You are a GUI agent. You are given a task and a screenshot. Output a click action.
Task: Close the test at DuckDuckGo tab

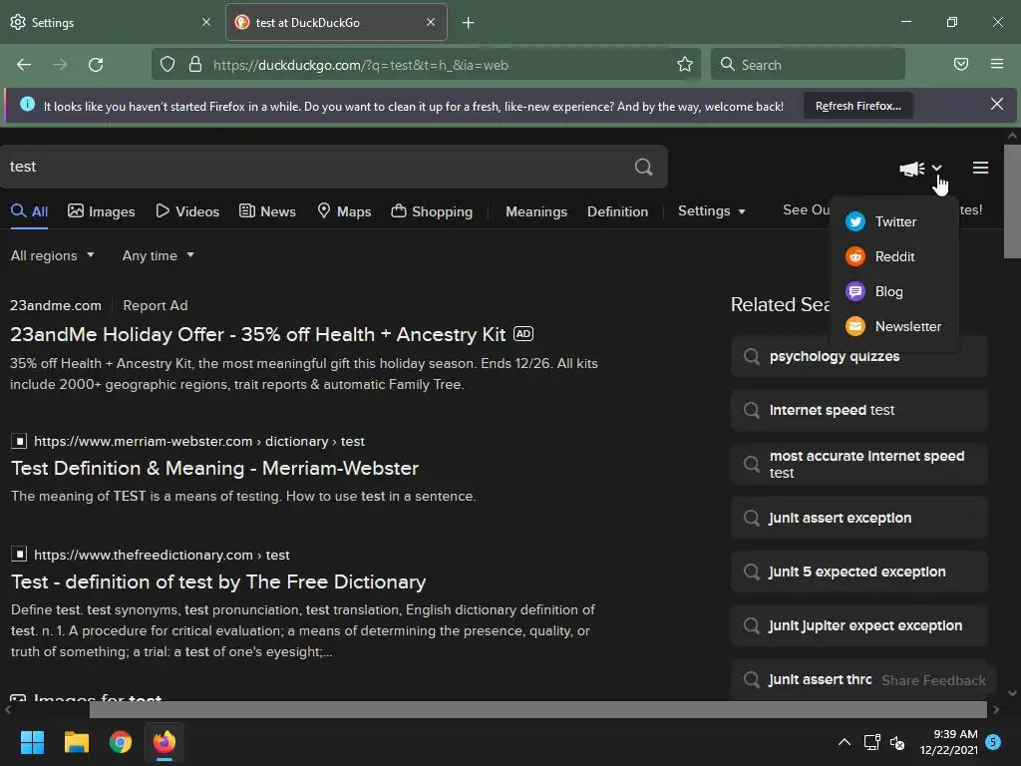[x=431, y=22]
